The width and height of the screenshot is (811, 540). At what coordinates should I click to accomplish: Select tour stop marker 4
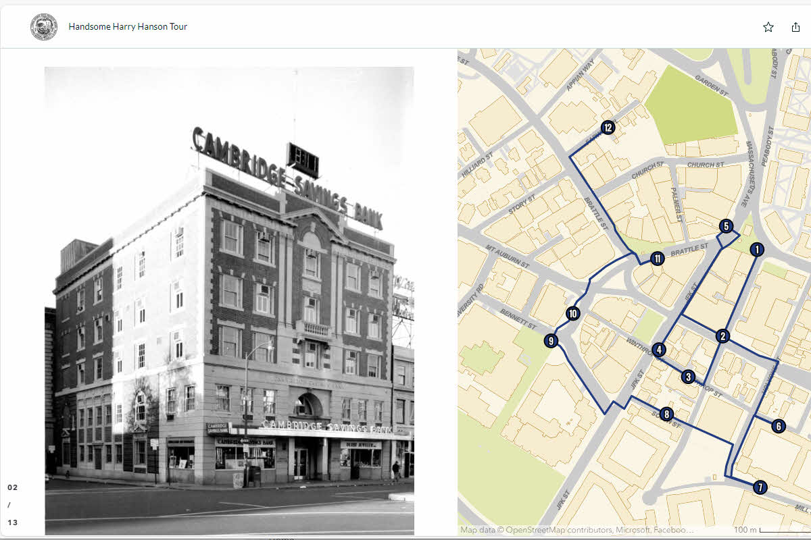click(x=659, y=350)
